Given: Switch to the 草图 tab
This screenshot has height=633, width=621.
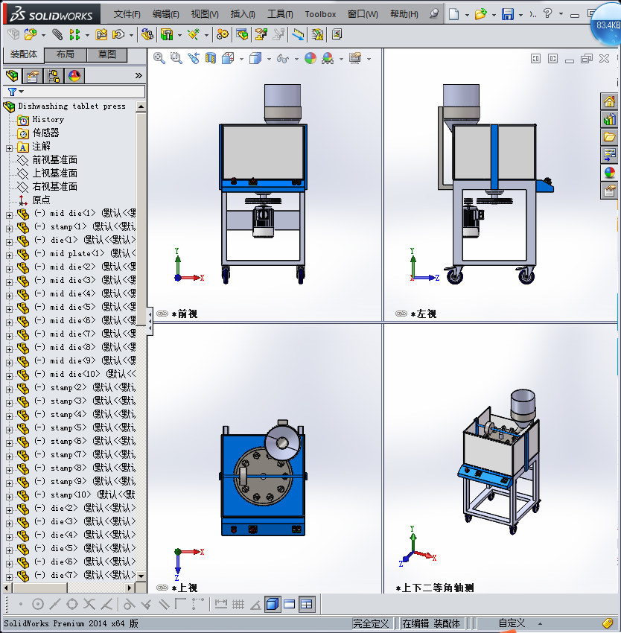Looking at the screenshot, I should click(x=107, y=54).
